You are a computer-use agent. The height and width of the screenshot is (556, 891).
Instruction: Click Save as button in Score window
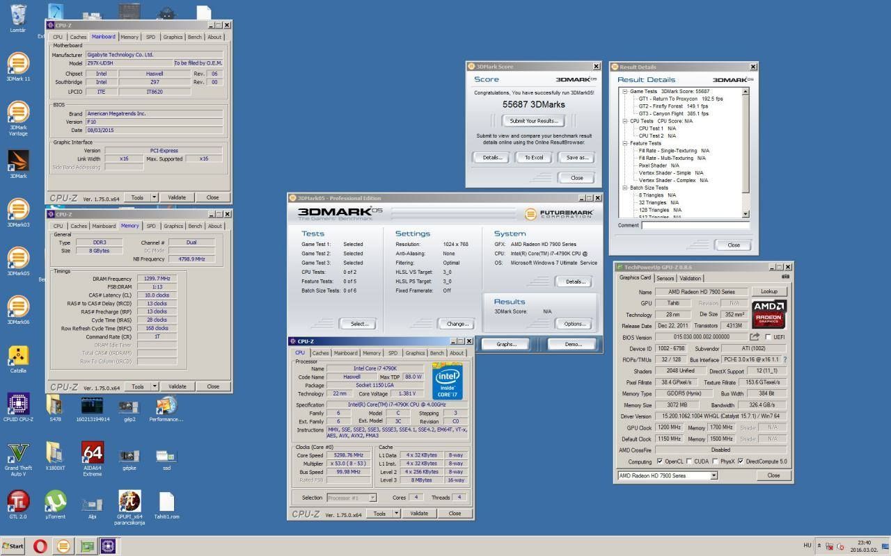pos(577,157)
